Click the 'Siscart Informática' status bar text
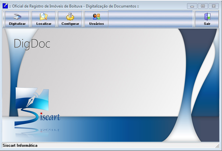The height and width of the screenshot is (151, 222). coord(20,145)
